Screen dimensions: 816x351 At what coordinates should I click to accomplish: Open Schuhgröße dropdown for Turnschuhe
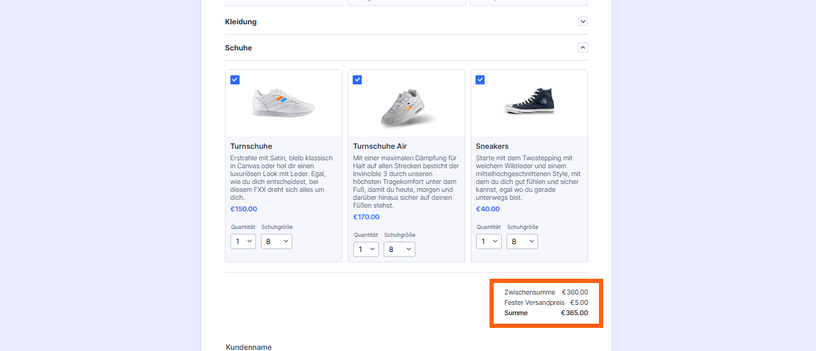click(277, 241)
